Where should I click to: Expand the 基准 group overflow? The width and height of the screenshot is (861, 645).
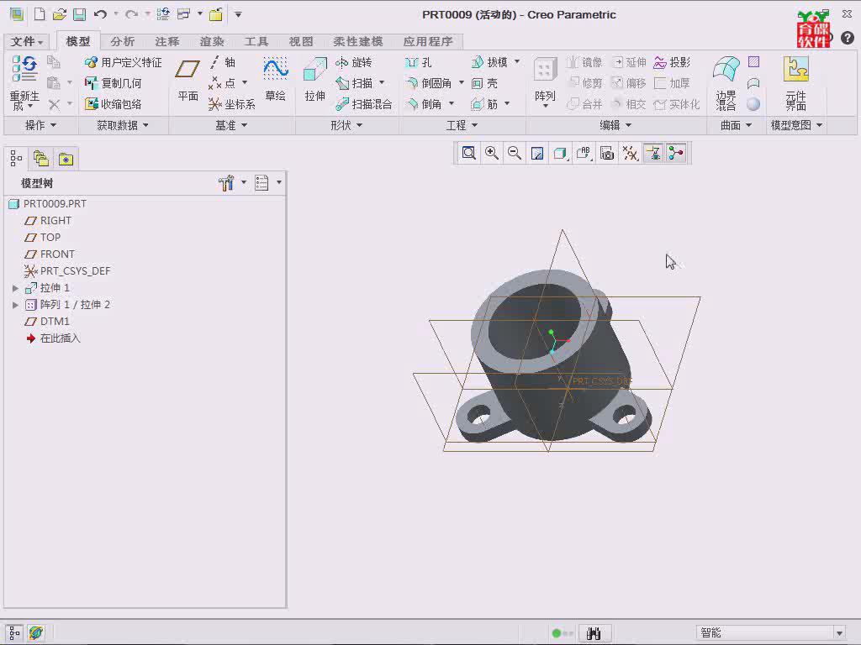click(231, 126)
